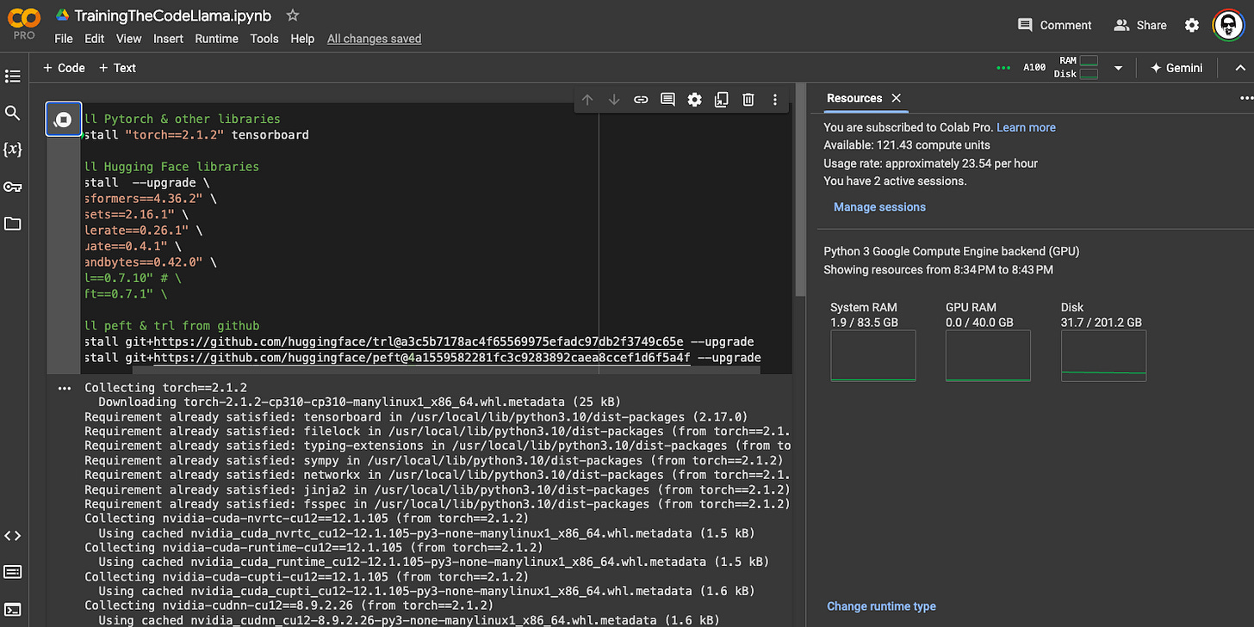Open the Insert menu
The height and width of the screenshot is (627, 1254).
coord(168,39)
